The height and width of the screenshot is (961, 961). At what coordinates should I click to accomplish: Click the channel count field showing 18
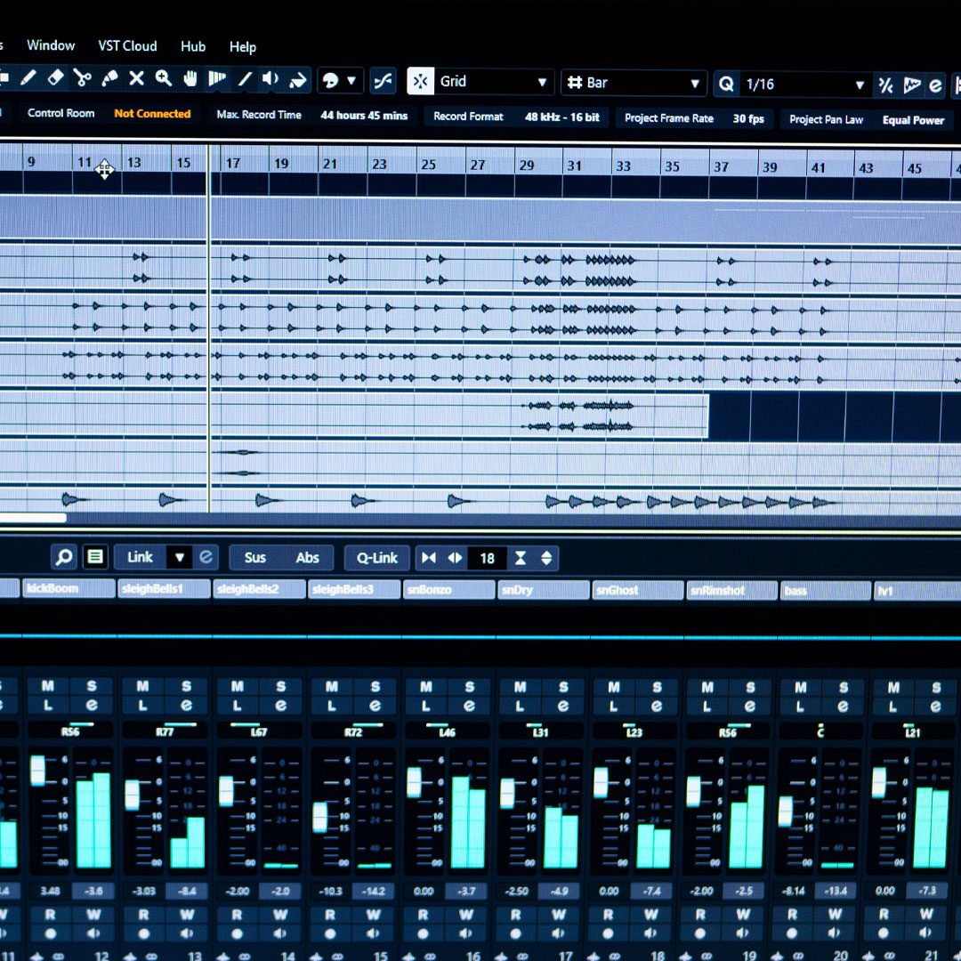point(488,558)
